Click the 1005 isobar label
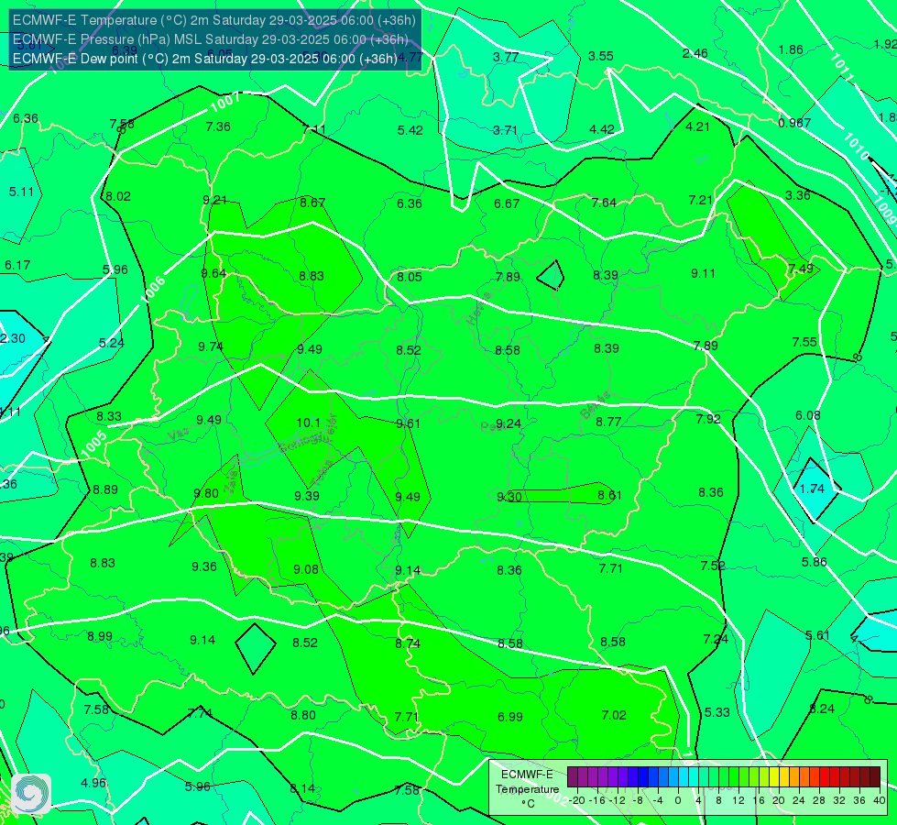This screenshot has height=825, width=897. (93, 445)
